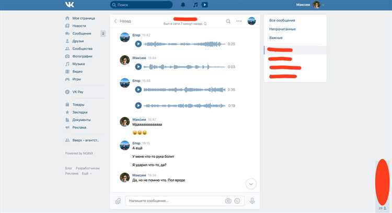Expand the Ещё footer dropdown
Image resolution: width=392 pixels, height=213 pixels.
86,173
